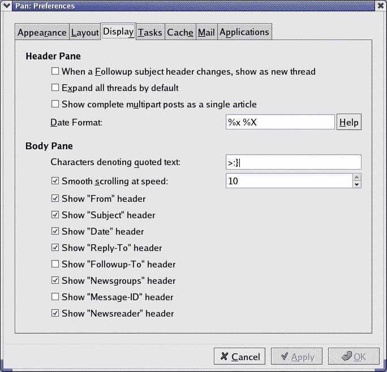Click the Header Pane section heading
This screenshot has width=387, height=372.
pyautogui.click(x=53, y=56)
